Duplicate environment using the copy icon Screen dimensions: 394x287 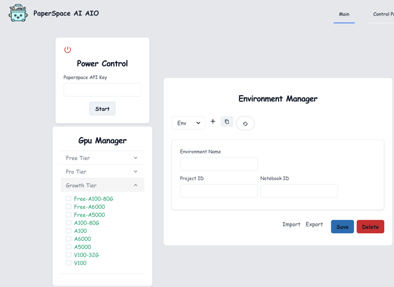227,122
